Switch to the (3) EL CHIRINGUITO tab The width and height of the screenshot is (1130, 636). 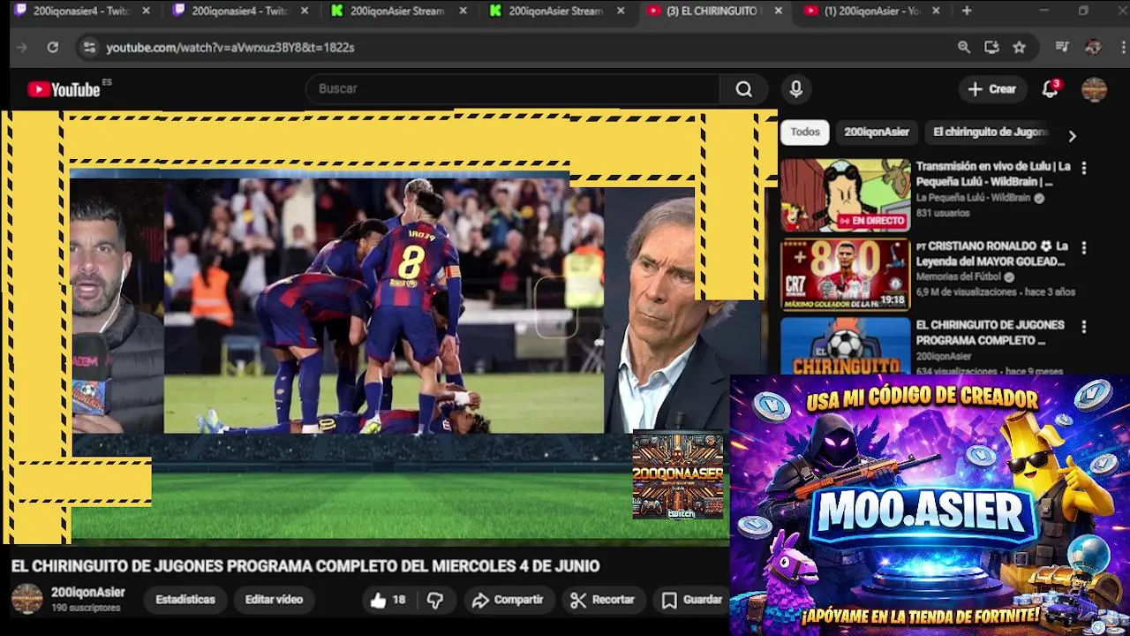713,11
